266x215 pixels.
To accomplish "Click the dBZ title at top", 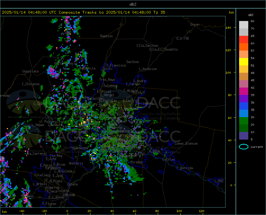I will [133, 4].
